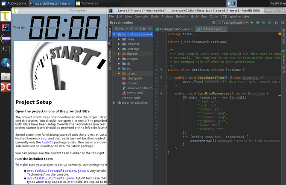This screenshot has width=286, height=185.
Task: Open red Double Commander launcher icon
Action: (x=6, y=88)
